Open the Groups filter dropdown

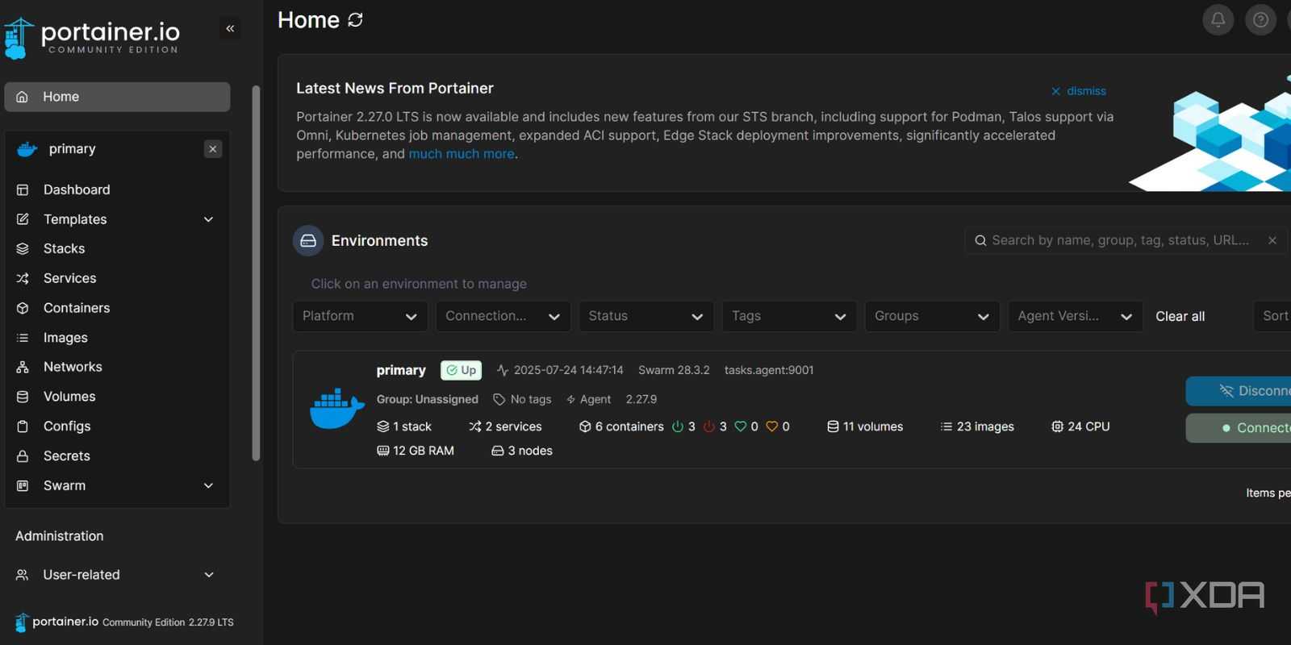932,316
